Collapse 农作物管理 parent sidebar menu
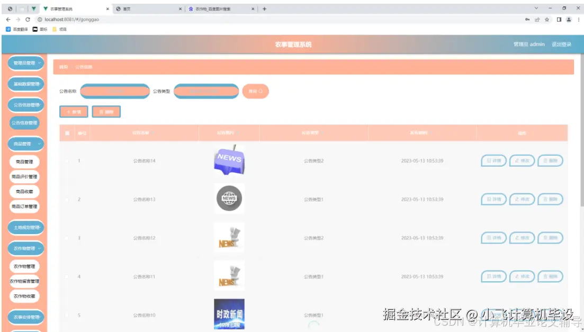 pos(26,248)
